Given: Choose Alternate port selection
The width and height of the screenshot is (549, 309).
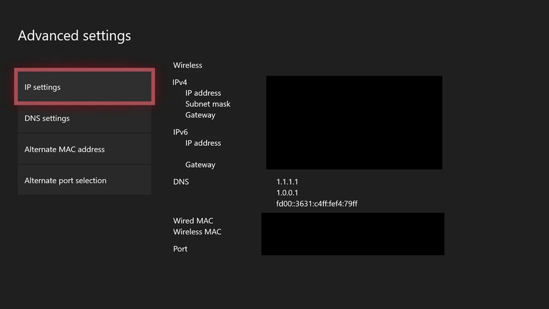Looking at the screenshot, I should tap(84, 180).
